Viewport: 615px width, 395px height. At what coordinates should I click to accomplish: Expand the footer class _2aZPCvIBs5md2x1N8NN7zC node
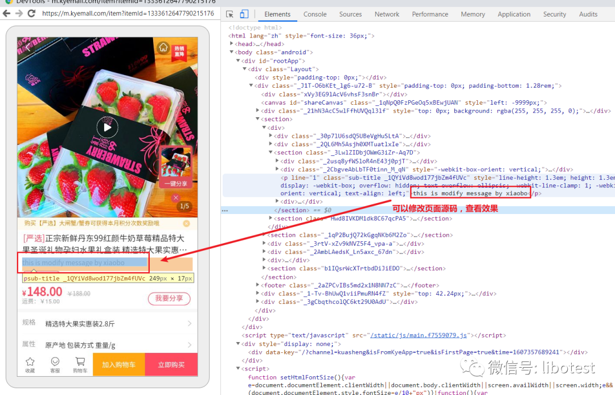pos(258,285)
